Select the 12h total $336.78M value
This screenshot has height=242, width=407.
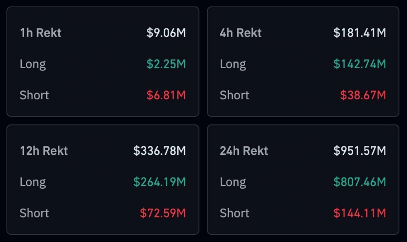[160, 151]
